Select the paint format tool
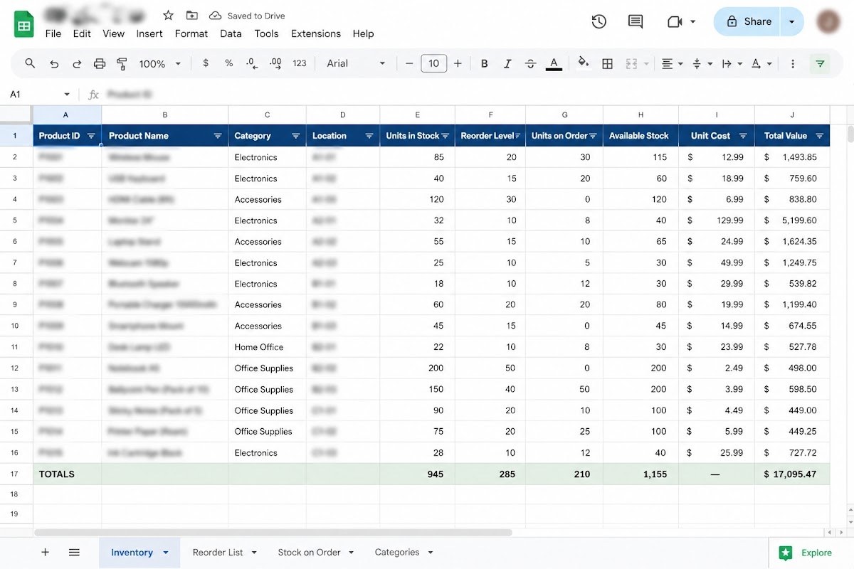854x569 pixels. (122, 63)
